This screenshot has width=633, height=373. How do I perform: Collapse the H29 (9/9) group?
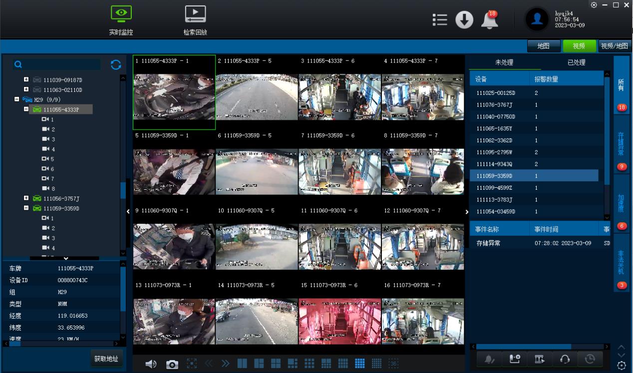click(16, 100)
